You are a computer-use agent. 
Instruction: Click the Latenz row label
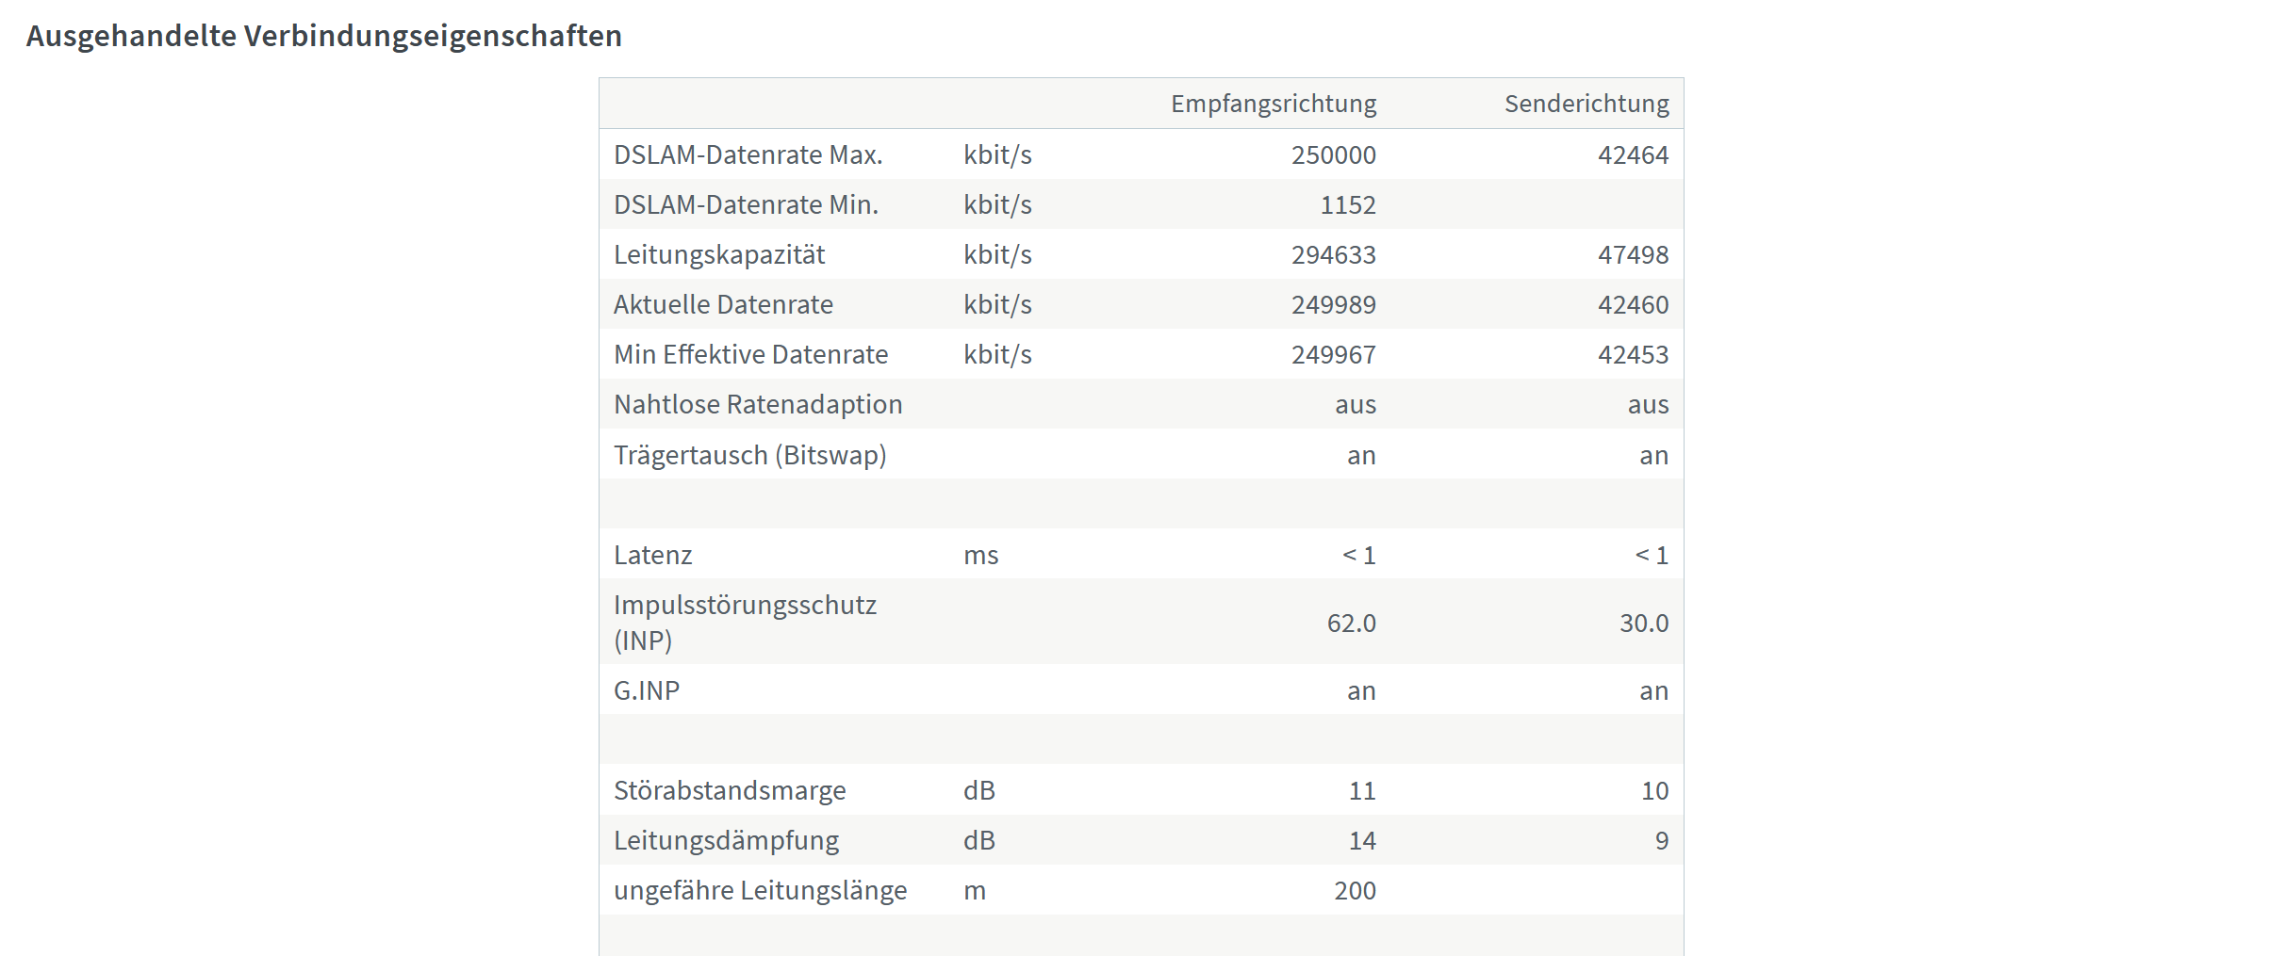click(x=652, y=555)
